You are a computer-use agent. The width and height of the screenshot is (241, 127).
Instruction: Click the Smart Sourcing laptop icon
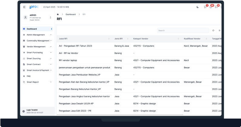point(24,58)
